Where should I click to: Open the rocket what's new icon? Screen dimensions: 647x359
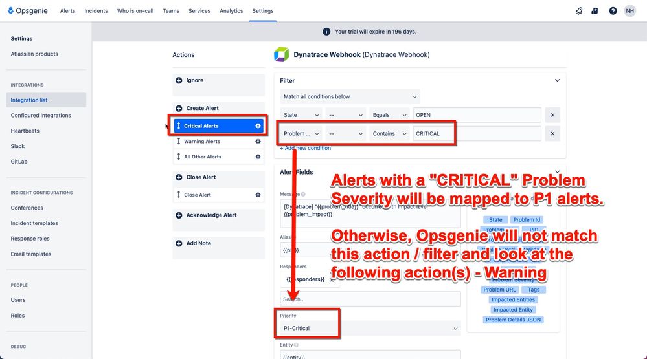580,11
